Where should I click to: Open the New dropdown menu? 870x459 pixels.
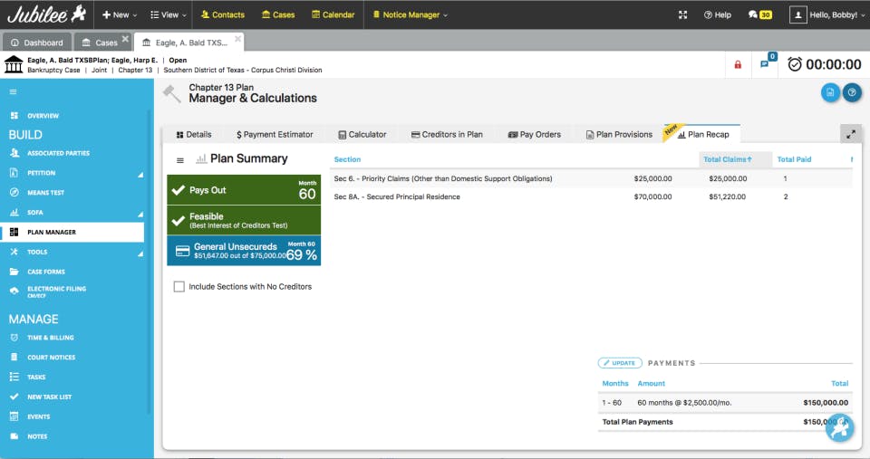coord(120,15)
